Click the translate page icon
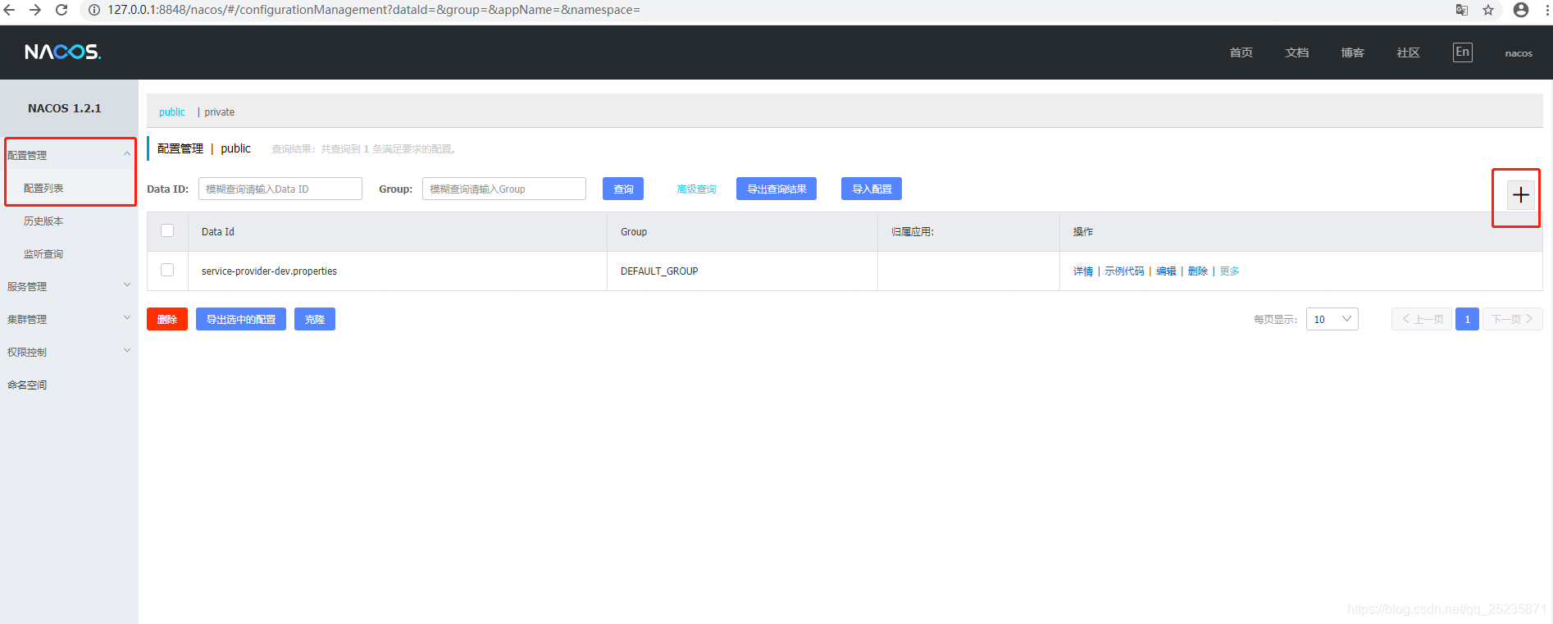The height and width of the screenshot is (624, 1553). 1462,10
